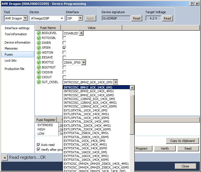Click the status icon beside SUT_CKSEL fuse
This screenshot has height=172, width=201.
click(x=39, y=82)
